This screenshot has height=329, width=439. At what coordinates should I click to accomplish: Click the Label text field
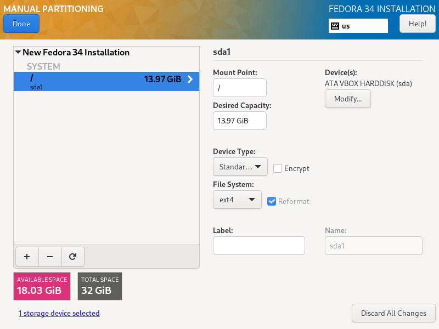click(x=258, y=246)
